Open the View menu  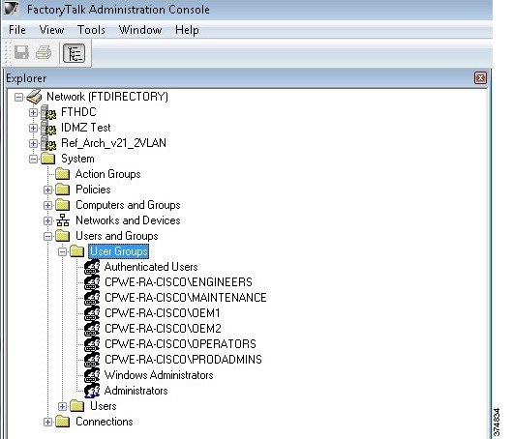51,30
